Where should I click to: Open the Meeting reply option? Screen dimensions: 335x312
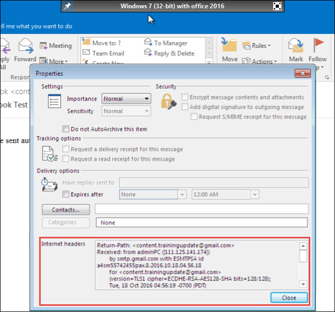tap(55, 46)
